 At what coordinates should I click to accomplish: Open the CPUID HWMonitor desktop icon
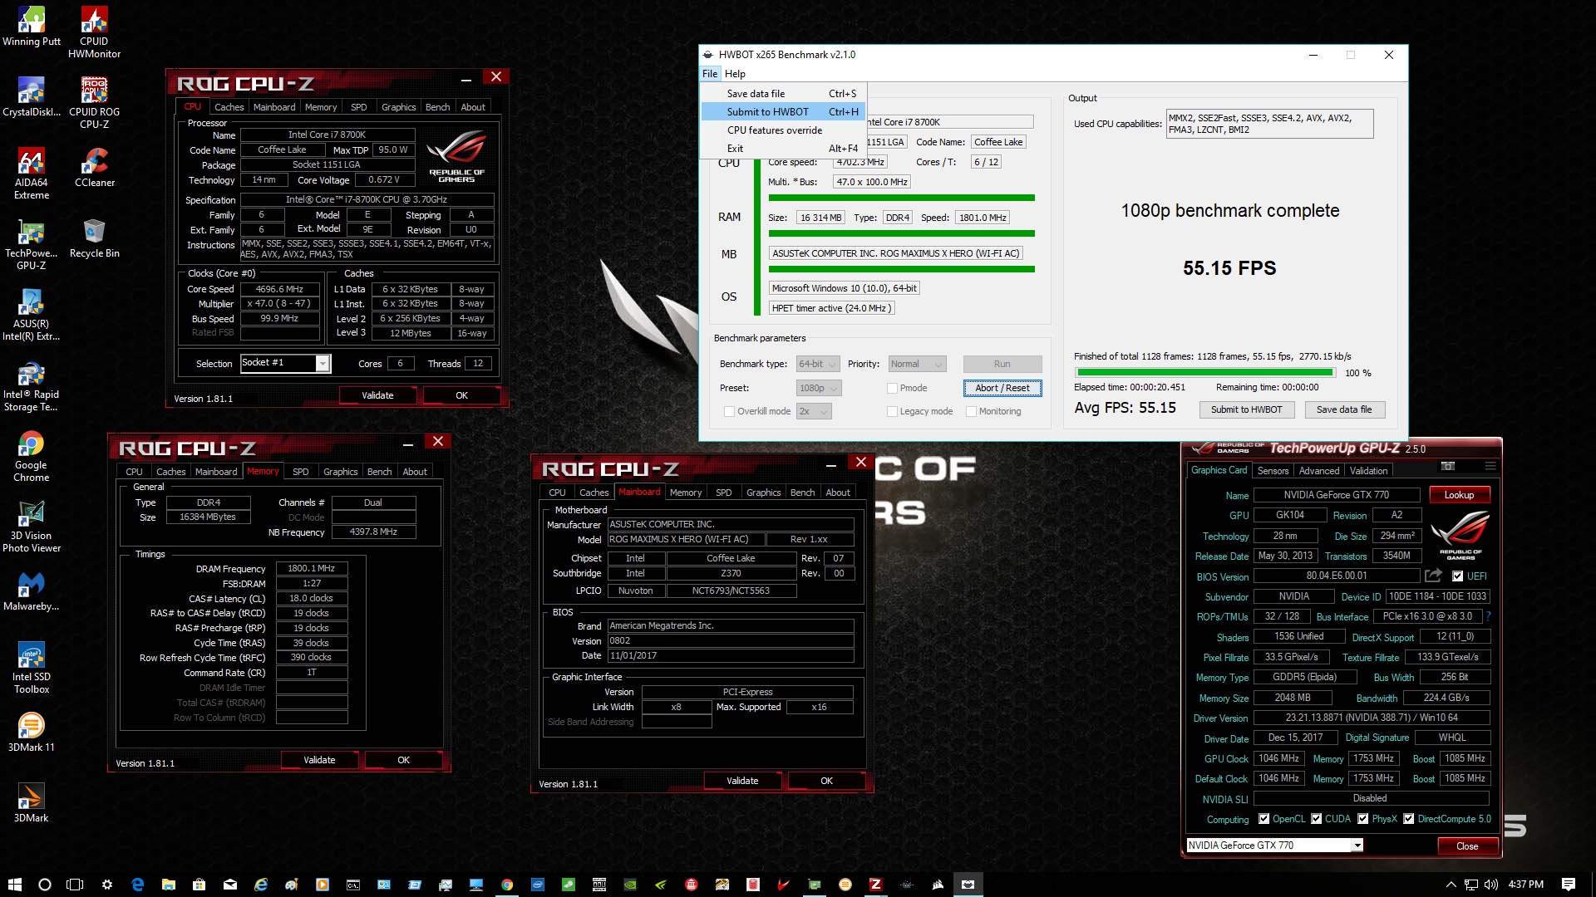click(94, 32)
